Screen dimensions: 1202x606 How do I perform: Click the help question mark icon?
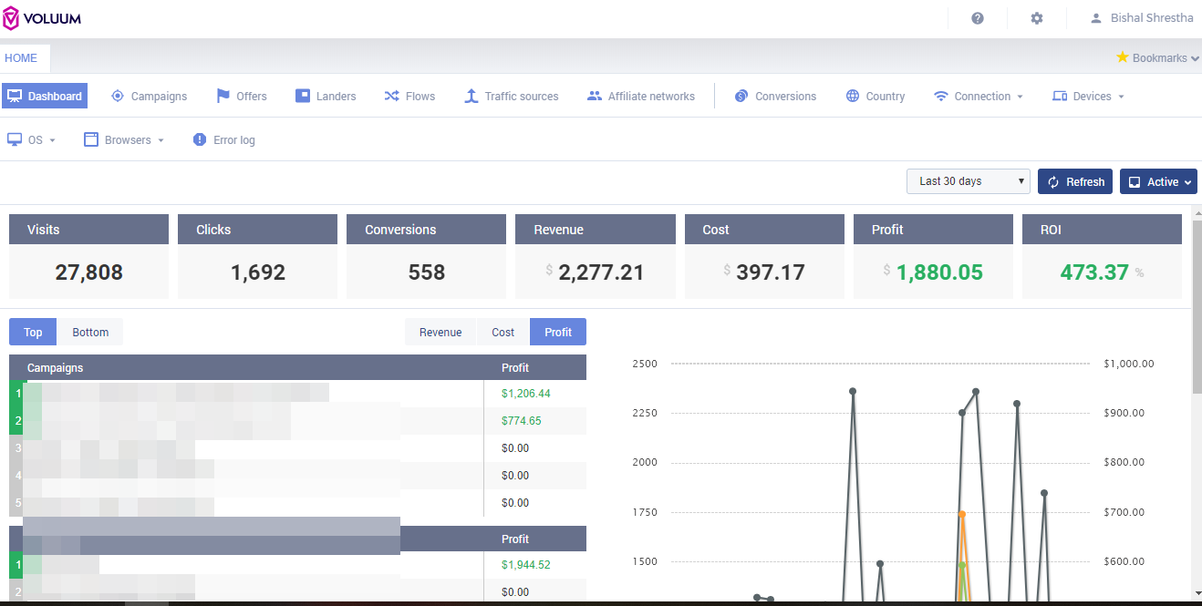pyautogui.click(x=978, y=18)
